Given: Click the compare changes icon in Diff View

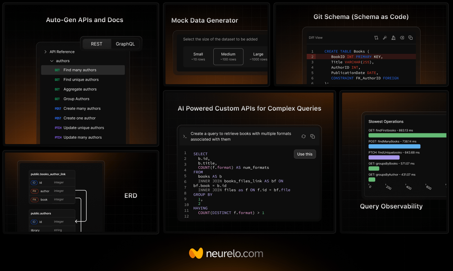Looking at the screenshot, I should click(376, 38).
